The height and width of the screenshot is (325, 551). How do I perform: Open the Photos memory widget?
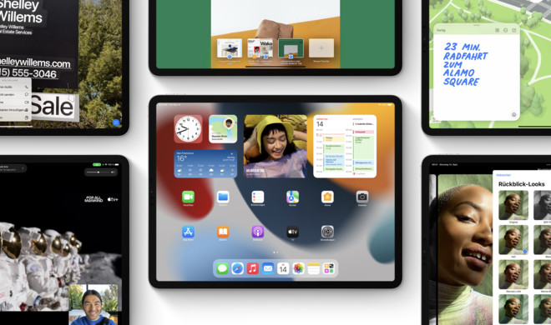(x=275, y=146)
